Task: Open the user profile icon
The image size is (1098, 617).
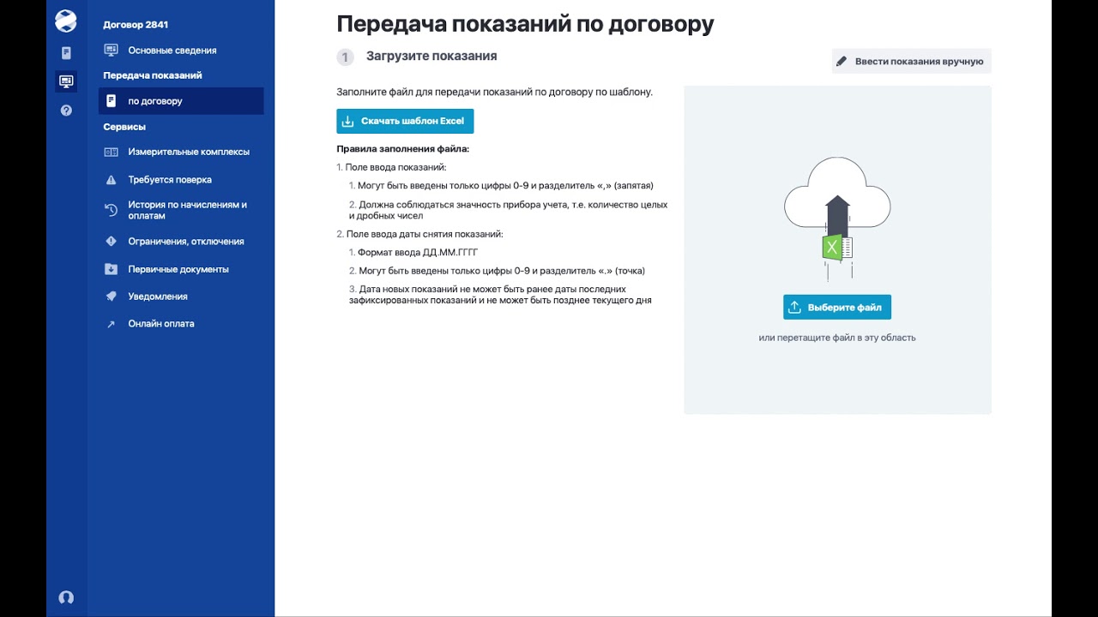Action: pyautogui.click(x=66, y=597)
